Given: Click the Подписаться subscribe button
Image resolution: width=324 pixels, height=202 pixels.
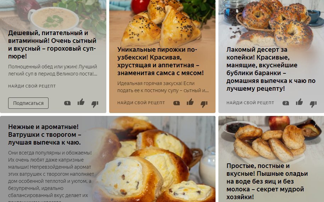Looking at the screenshot, I should point(28,103).
